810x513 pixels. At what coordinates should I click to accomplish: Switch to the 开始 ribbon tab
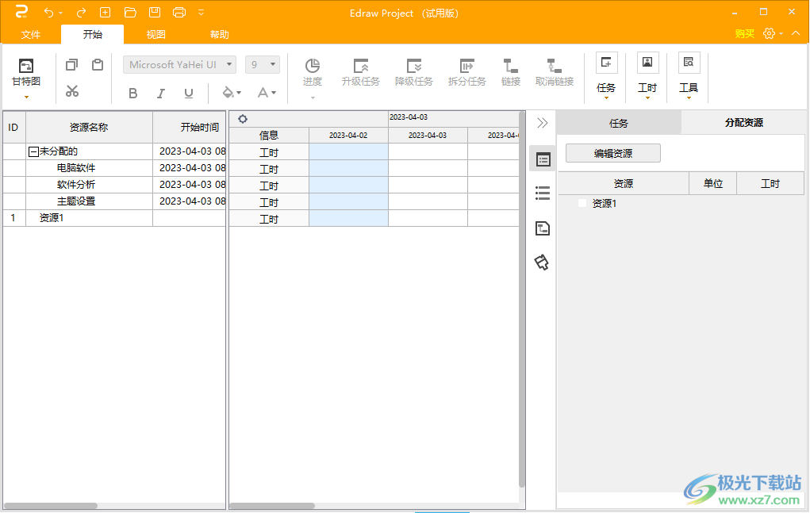(x=93, y=35)
